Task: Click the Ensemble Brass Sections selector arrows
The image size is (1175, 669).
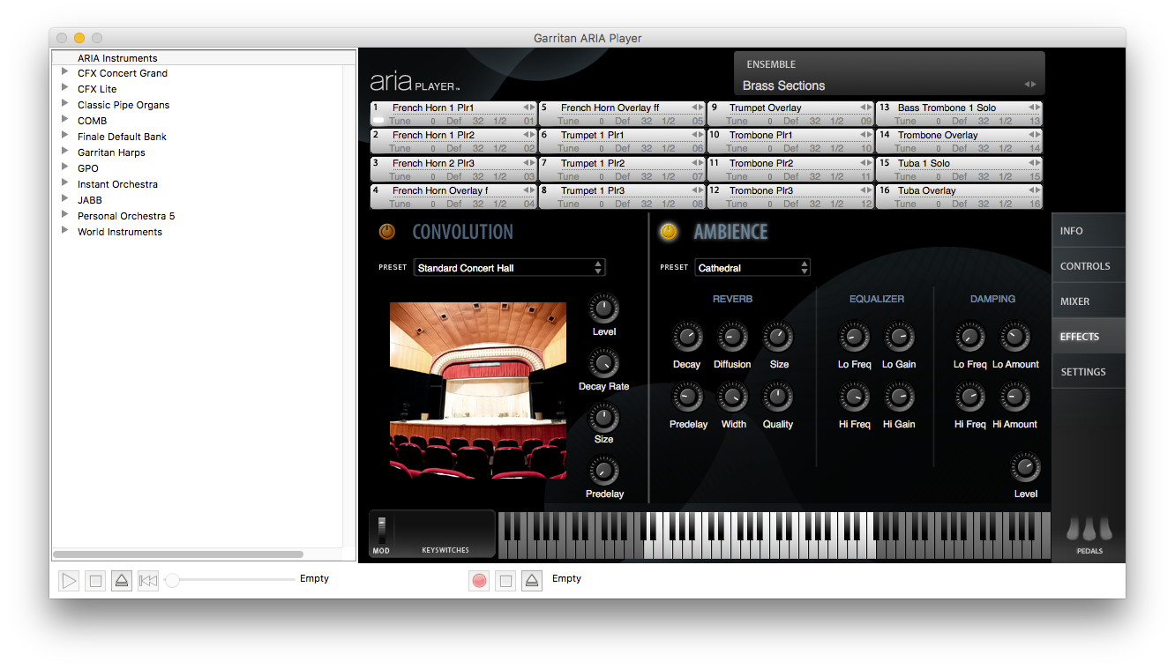Action: [1029, 85]
